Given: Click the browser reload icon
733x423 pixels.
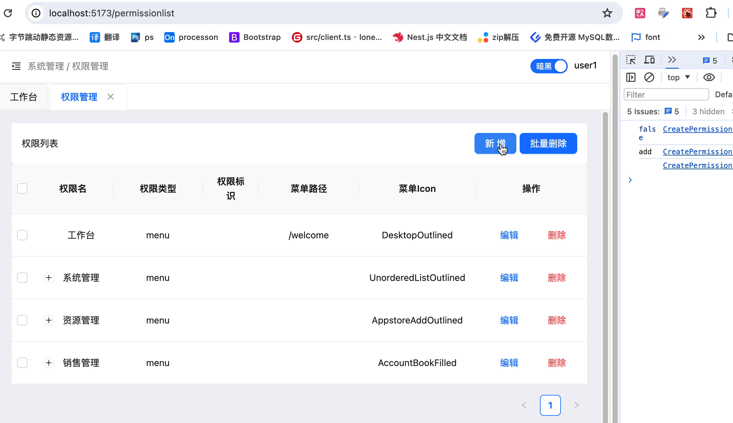Looking at the screenshot, I should [x=8, y=13].
